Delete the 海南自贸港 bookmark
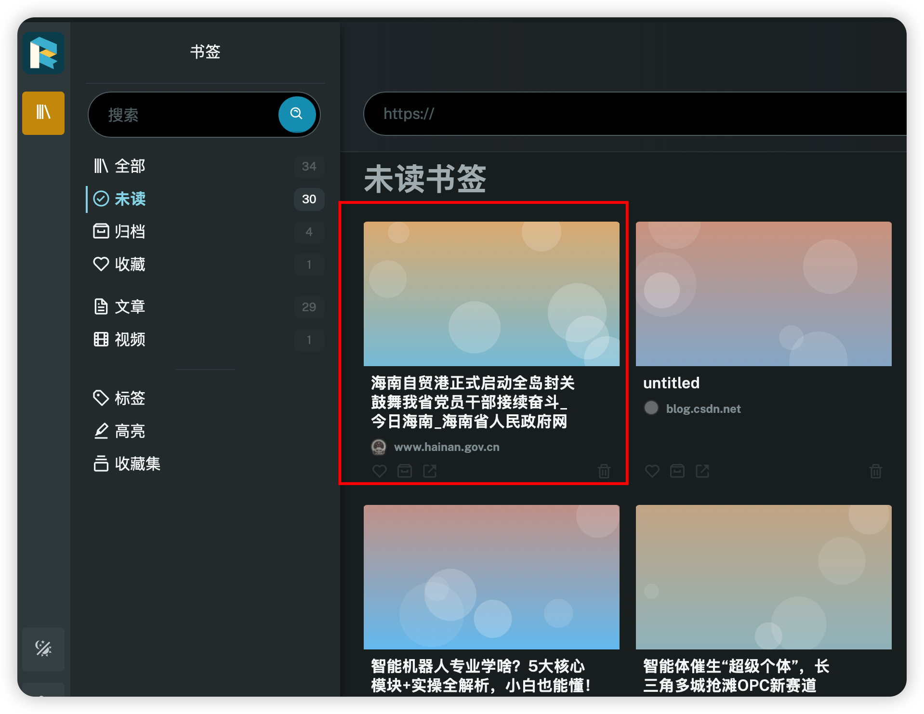Screen dimensions: 924x714 tap(604, 471)
